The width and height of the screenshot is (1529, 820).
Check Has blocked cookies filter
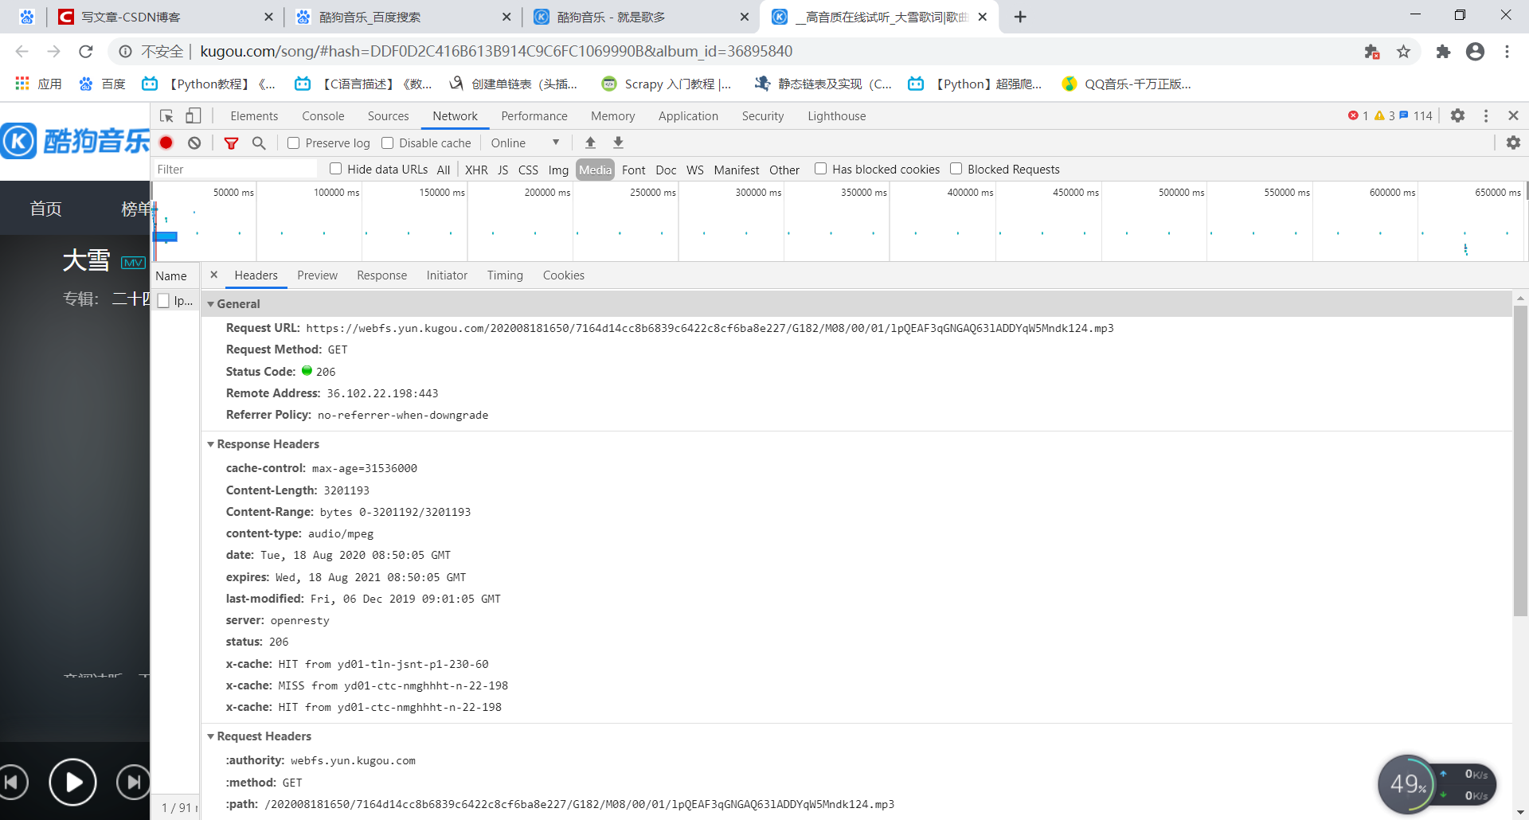[821, 169]
